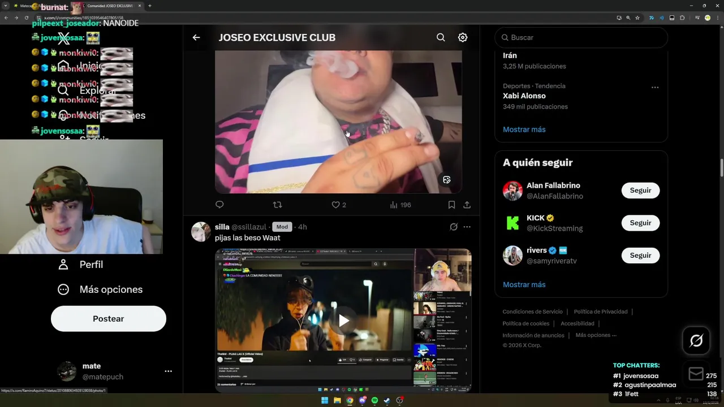Open Chrome profile avatar

click(x=707, y=18)
